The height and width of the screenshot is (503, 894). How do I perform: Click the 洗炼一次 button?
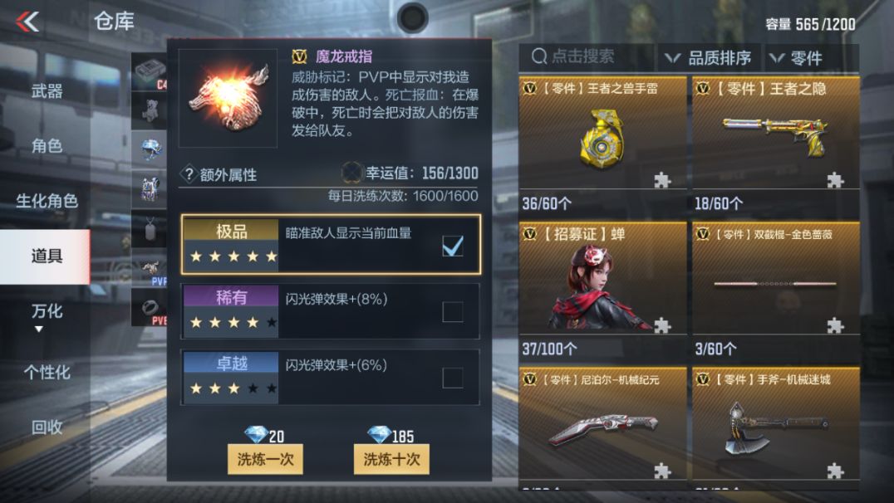pyautogui.click(x=265, y=459)
